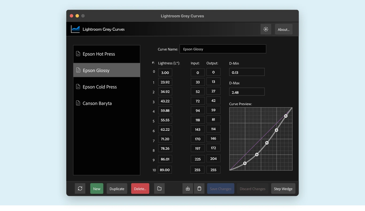This screenshot has width=365, height=211.
Task: Click the D-Min field showing 0.13
Action: click(x=247, y=72)
